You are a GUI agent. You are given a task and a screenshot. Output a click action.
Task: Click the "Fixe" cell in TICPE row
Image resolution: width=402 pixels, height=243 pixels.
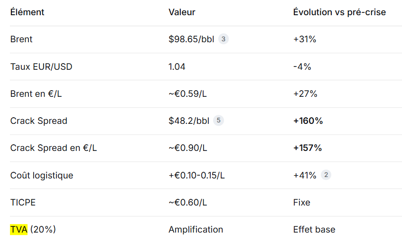(302, 203)
